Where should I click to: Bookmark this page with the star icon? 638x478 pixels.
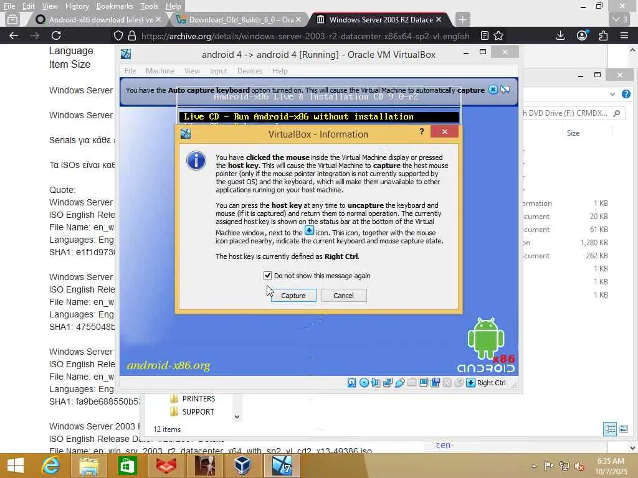498,35
